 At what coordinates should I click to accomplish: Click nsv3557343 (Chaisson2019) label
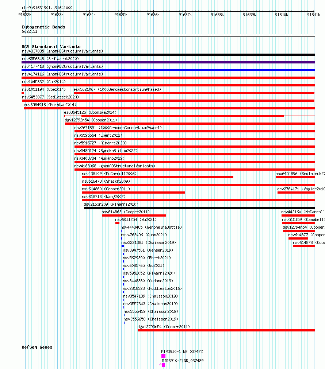pyautogui.click(x=150, y=304)
